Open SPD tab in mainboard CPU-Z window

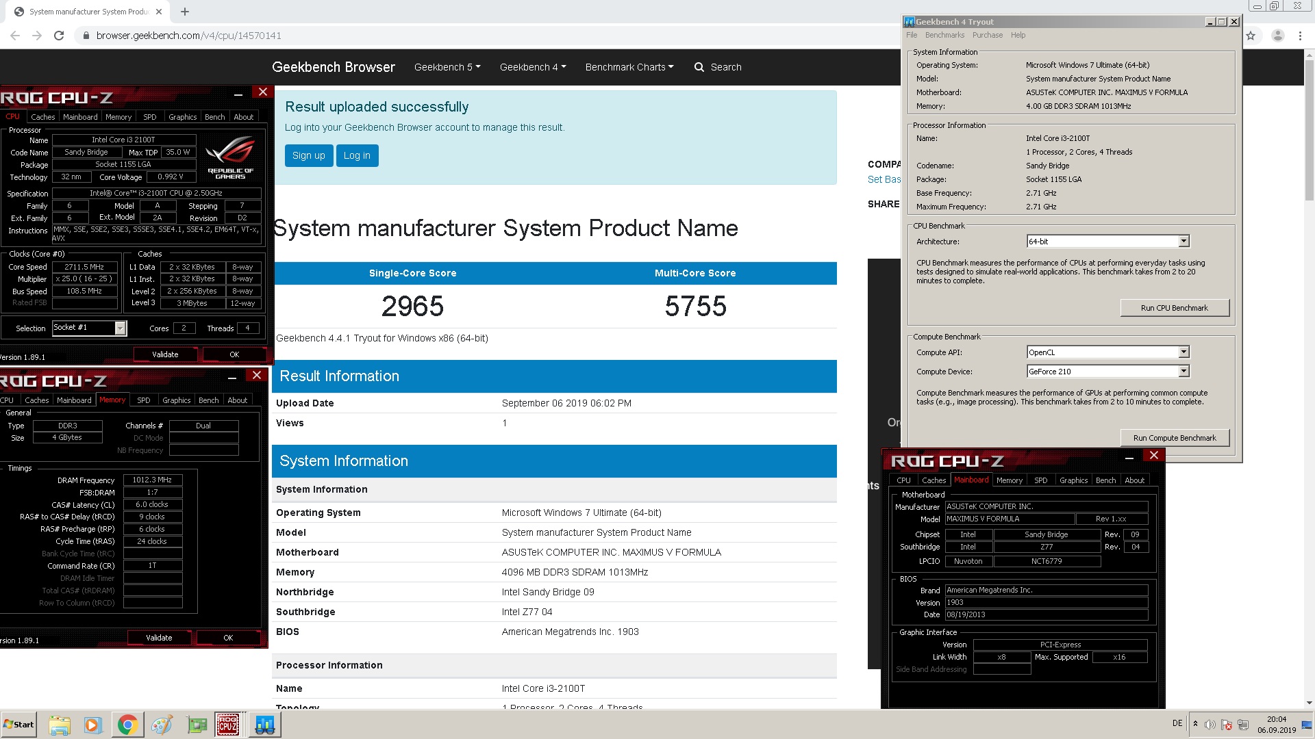1041,480
